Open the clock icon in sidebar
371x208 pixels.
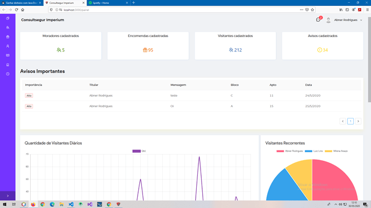[8, 74]
